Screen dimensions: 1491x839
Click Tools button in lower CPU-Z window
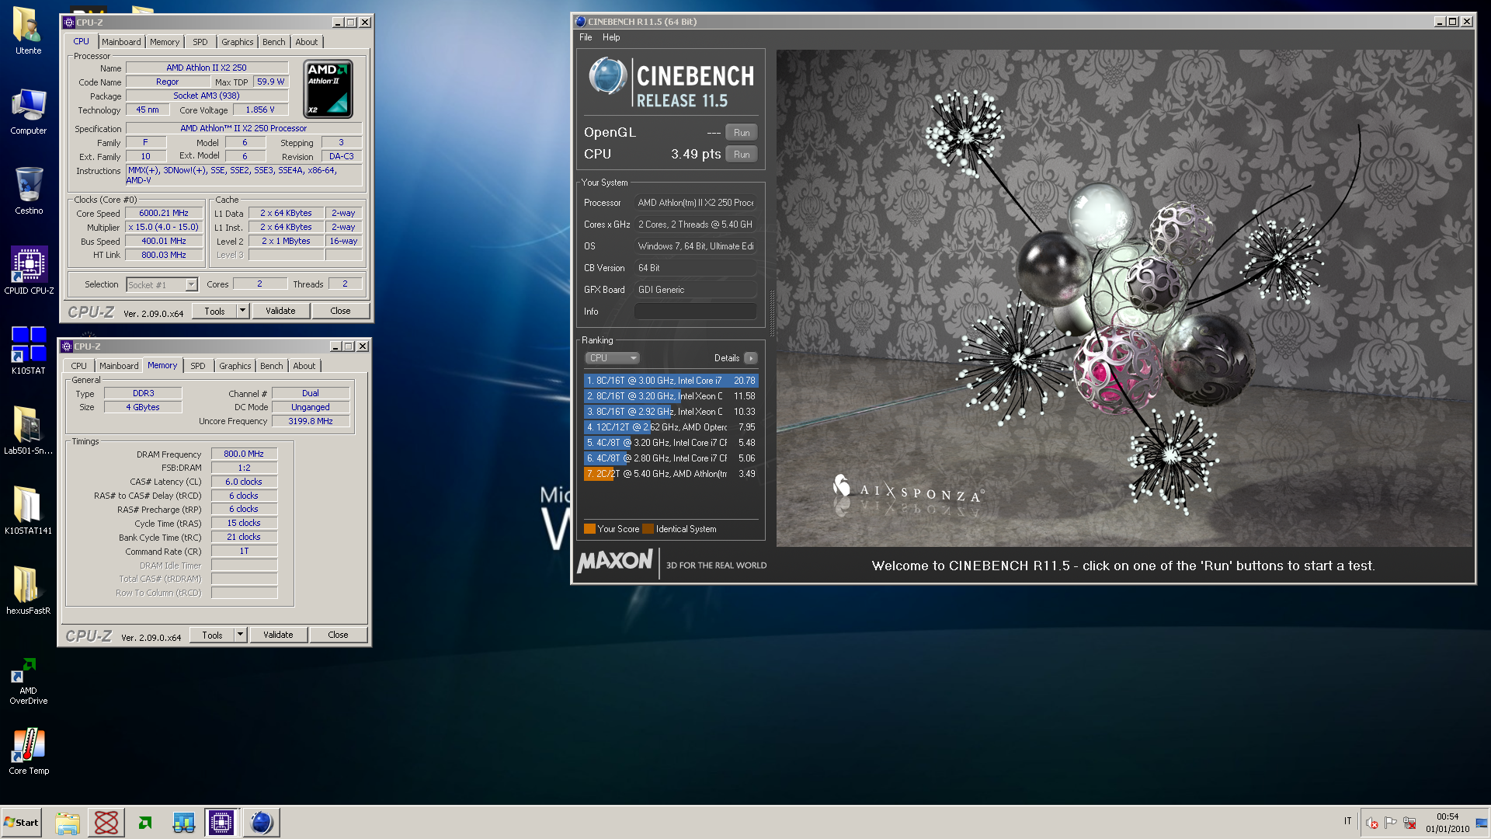212,635
